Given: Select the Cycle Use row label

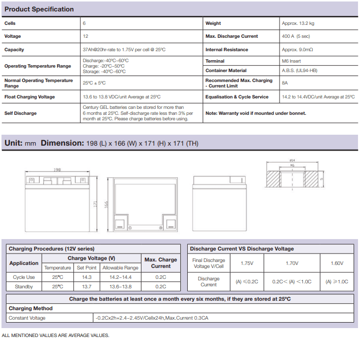Looking at the screenshot, I should [24, 277].
